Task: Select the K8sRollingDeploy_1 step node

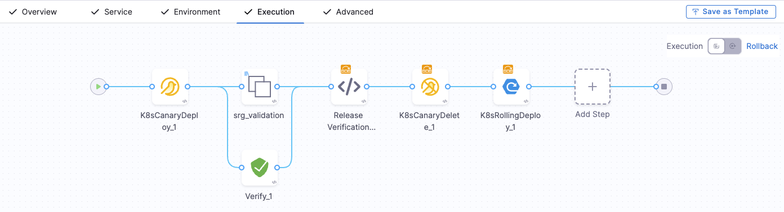Action: tap(511, 87)
